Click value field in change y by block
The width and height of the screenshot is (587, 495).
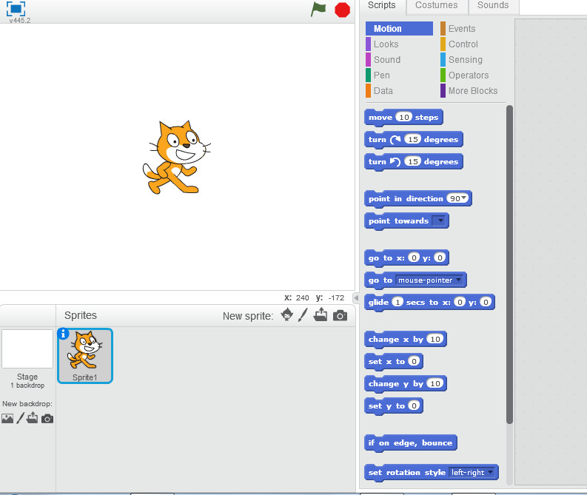[435, 383]
